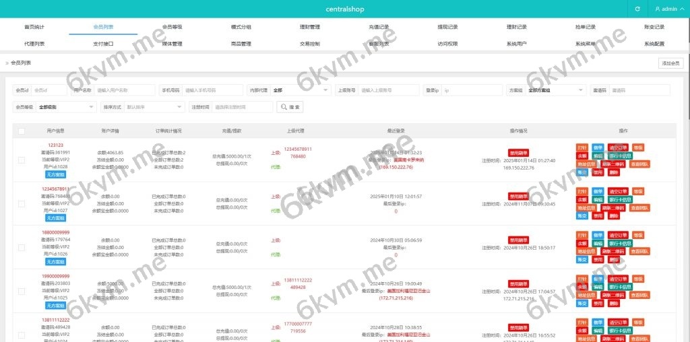Check the row for user 123123
The image size is (690, 342).
22,160
